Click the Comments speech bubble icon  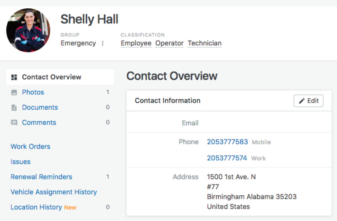click(14, 123)
